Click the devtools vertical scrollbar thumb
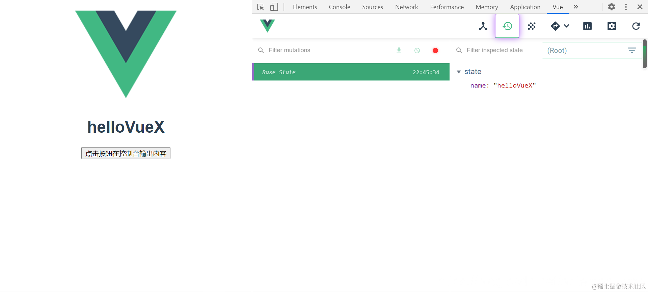 click(x=645, y=54)
